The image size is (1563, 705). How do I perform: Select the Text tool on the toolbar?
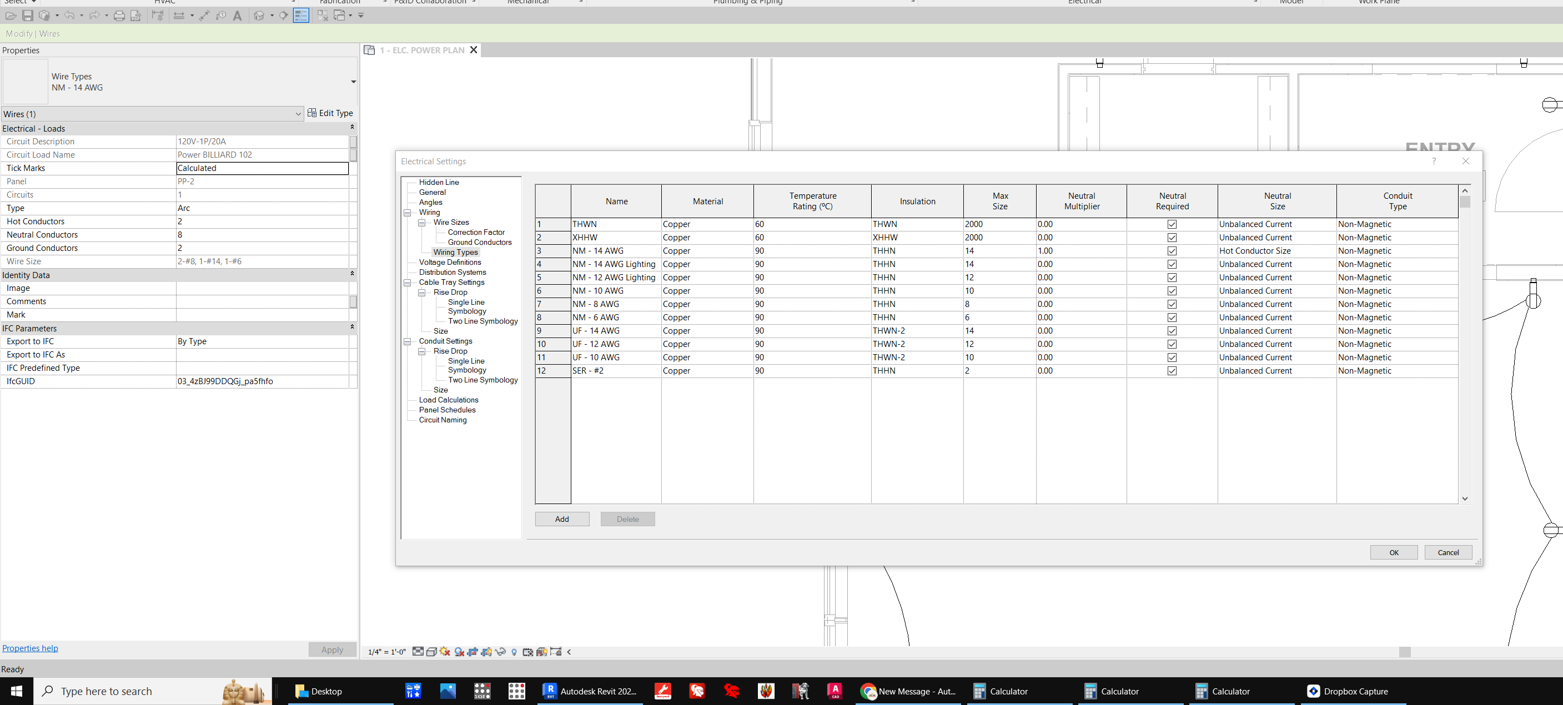238,15
